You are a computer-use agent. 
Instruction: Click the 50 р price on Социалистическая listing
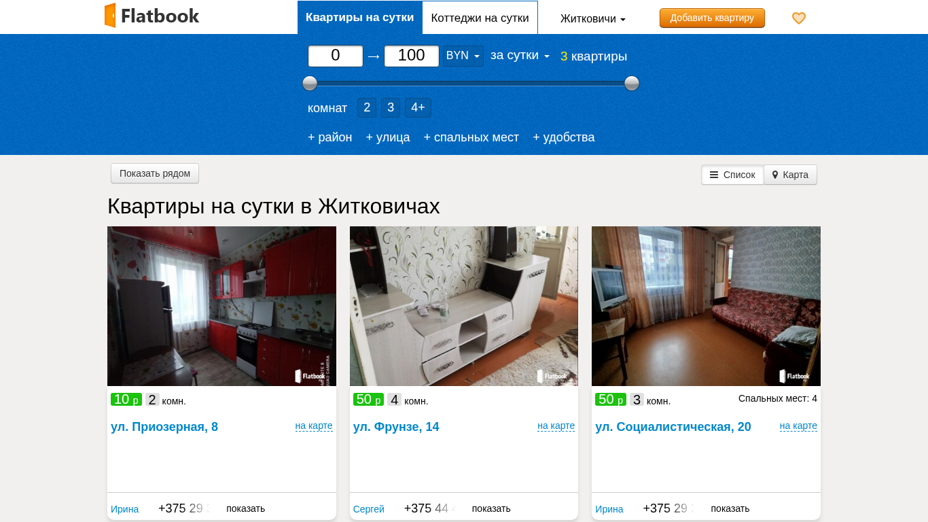[611, 400]
